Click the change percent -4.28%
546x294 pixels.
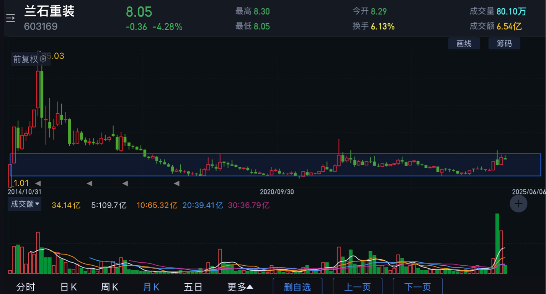167,27
